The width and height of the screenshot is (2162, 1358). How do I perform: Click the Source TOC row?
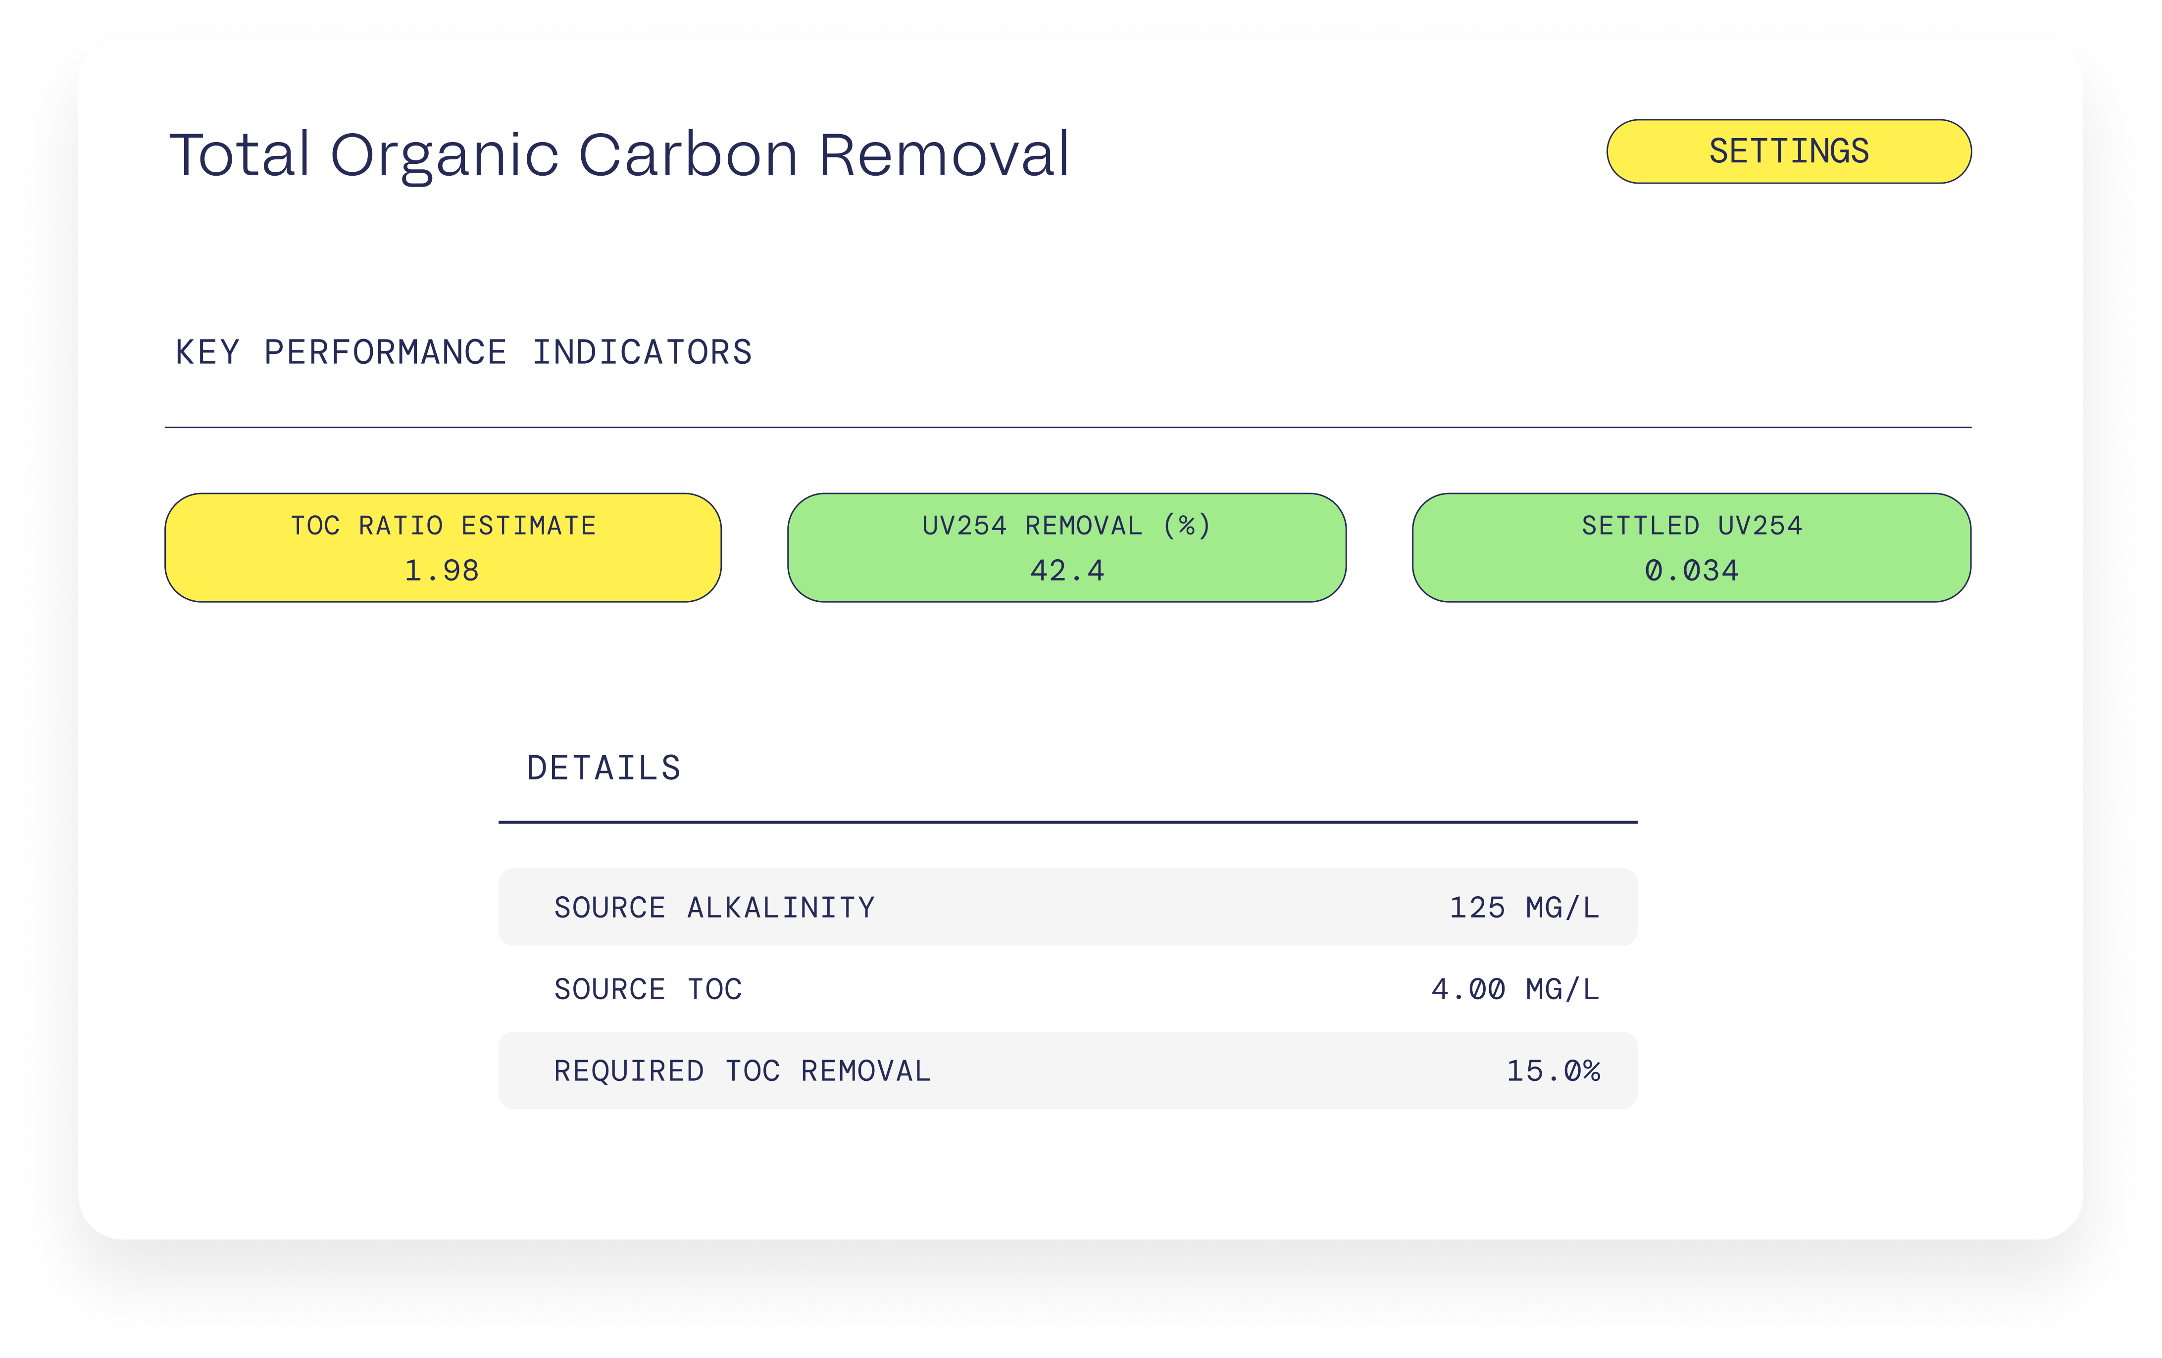coord(1066,989)
